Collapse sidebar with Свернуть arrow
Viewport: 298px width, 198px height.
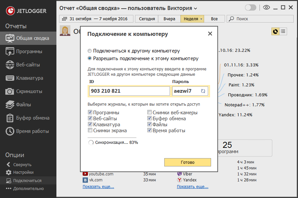8,164
